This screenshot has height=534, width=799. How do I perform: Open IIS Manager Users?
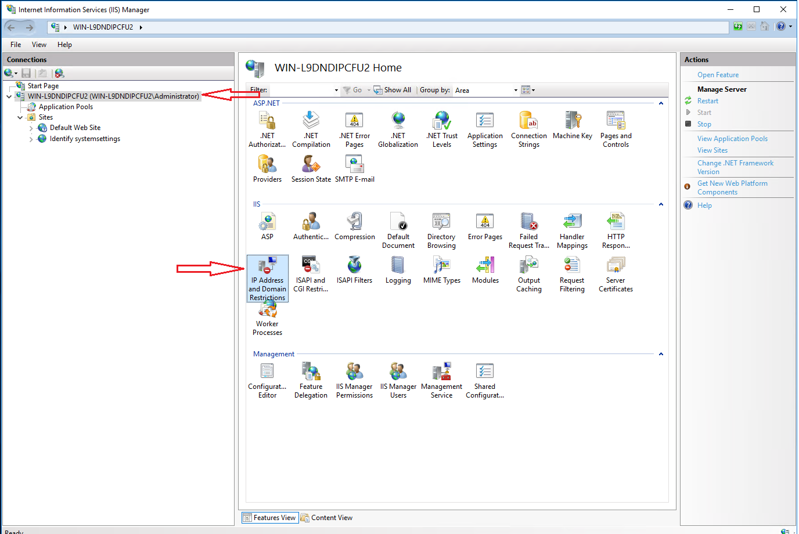pyautogui.click(x=398, y=380)
